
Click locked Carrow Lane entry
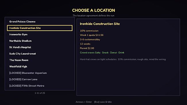40,79
